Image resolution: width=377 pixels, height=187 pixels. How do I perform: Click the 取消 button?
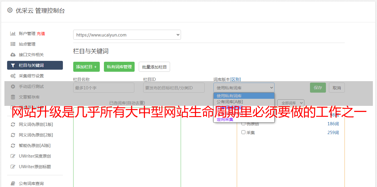pos(337,88)
